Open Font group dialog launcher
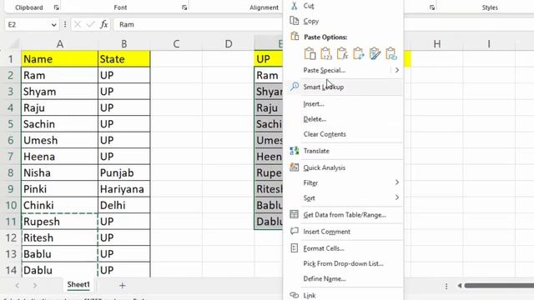The height and width of the screenshot is (300, 534). 184,7
